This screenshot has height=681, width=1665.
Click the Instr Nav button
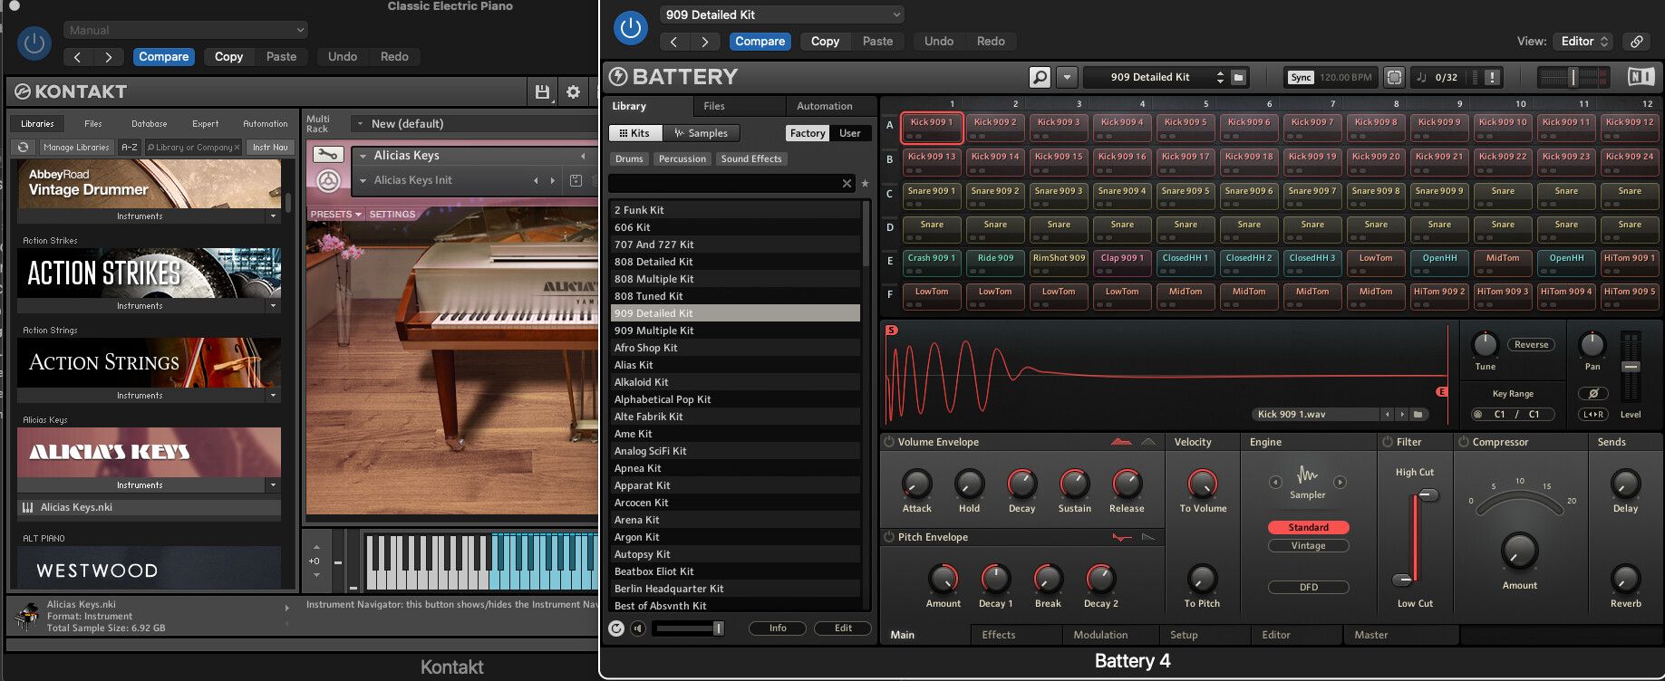click(x=270, y=147)
